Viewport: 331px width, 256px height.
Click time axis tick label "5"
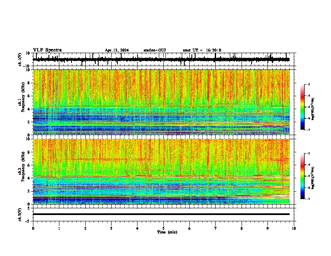[163, 228]
